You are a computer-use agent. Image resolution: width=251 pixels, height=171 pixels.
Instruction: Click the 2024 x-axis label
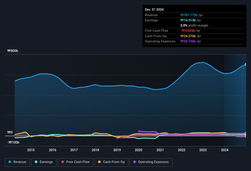point(225,150)
